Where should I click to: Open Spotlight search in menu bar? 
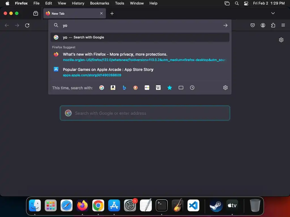coord(237,3)
